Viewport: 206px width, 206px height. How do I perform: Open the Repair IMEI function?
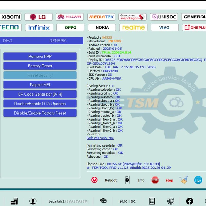[x=40, y=85]
